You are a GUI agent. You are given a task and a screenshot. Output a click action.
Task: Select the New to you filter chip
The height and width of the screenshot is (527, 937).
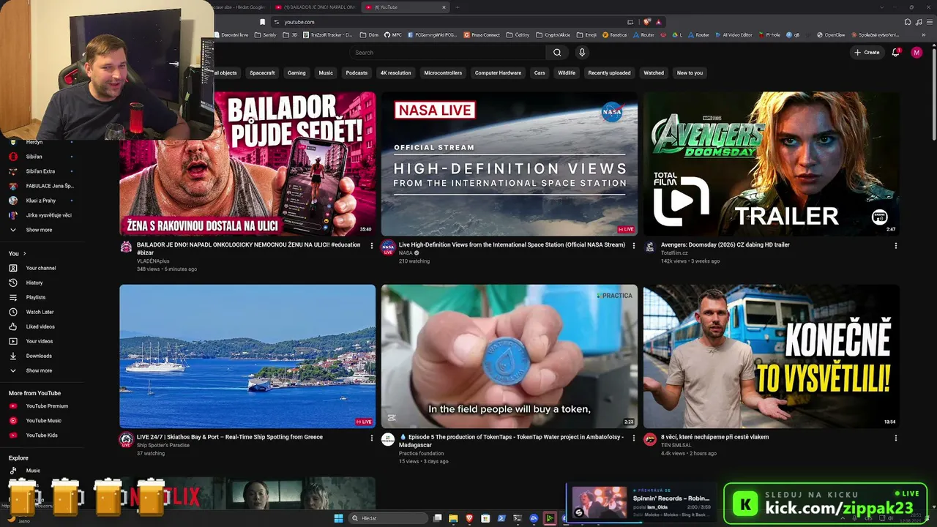click(x=690, y=73)
